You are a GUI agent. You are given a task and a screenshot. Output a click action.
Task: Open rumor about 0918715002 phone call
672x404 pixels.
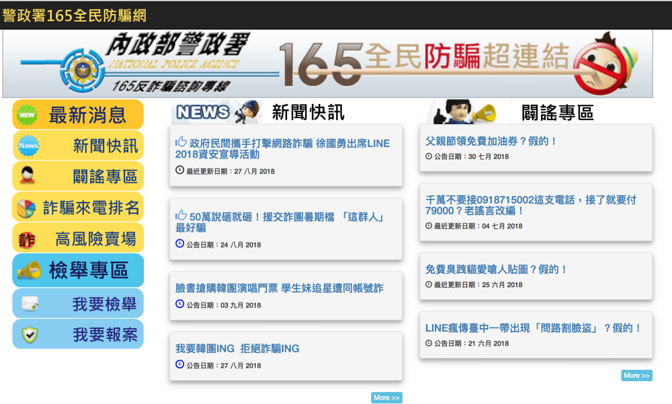coord(531,205)
